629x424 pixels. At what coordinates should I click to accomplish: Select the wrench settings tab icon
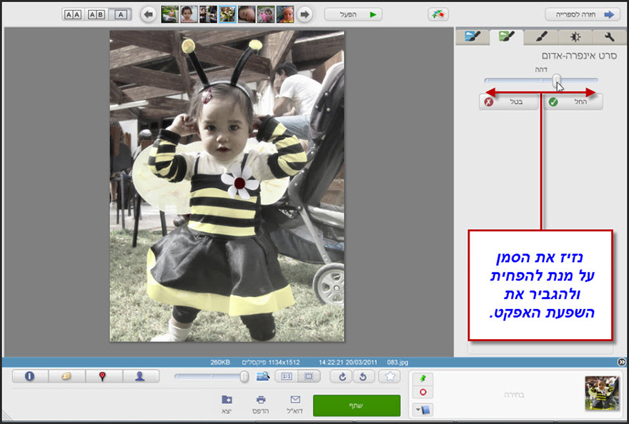pyautogui.click(x=611, y=38)
